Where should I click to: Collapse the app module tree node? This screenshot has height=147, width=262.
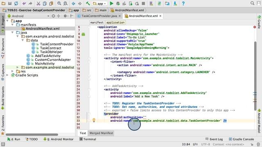pos(7,21)
